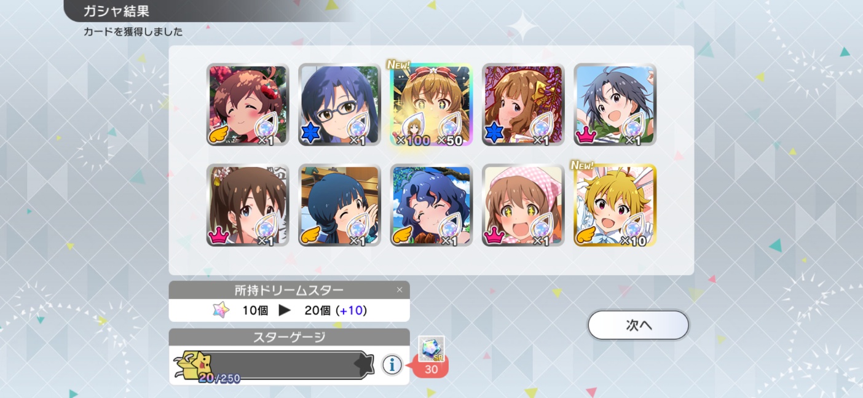Click the rainbow Dream Star icon
Image resolution: width=863 pixels, height=398 pixels.
tap(219, 310)
